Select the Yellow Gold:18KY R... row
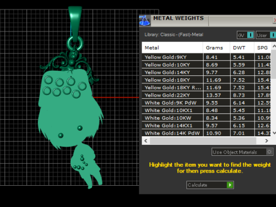The width and height of the screenshot is (276, 207). click(206, 87)
